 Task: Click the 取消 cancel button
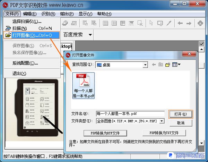181,123
